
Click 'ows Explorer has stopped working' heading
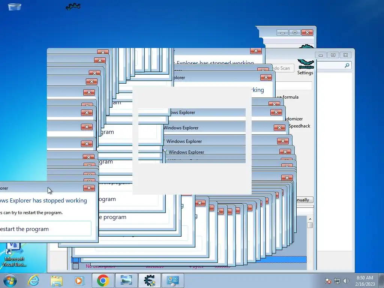(43, 201)
